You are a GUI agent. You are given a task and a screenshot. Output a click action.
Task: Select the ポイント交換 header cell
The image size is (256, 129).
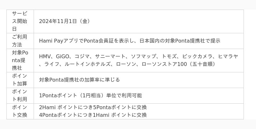20,111
